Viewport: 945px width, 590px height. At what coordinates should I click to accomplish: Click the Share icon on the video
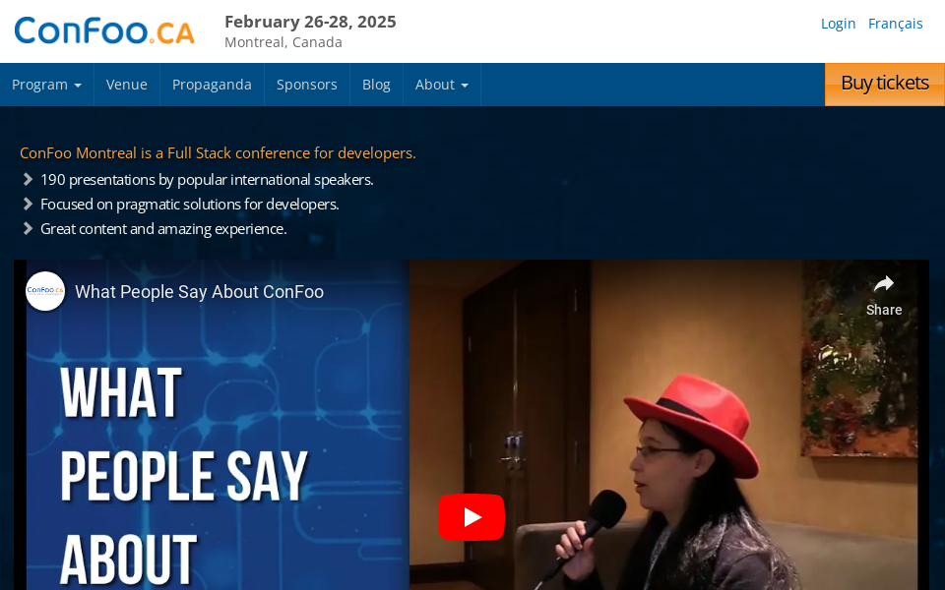tap(883, 287)
